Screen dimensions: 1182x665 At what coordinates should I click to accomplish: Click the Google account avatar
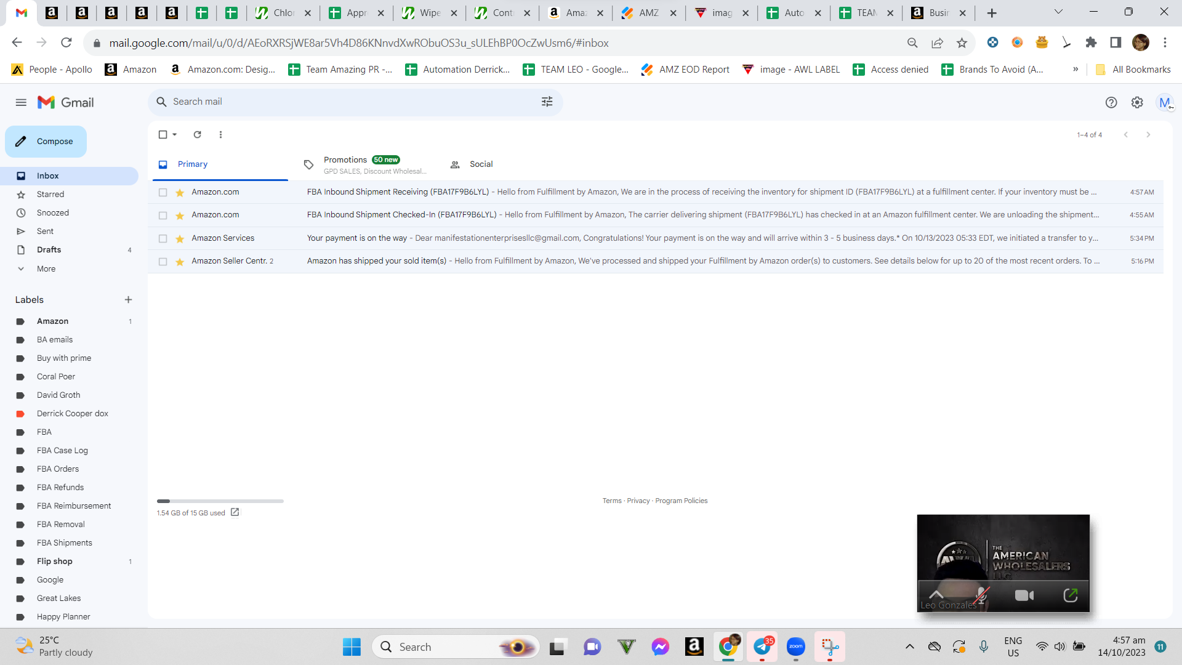click(1164, 103)
